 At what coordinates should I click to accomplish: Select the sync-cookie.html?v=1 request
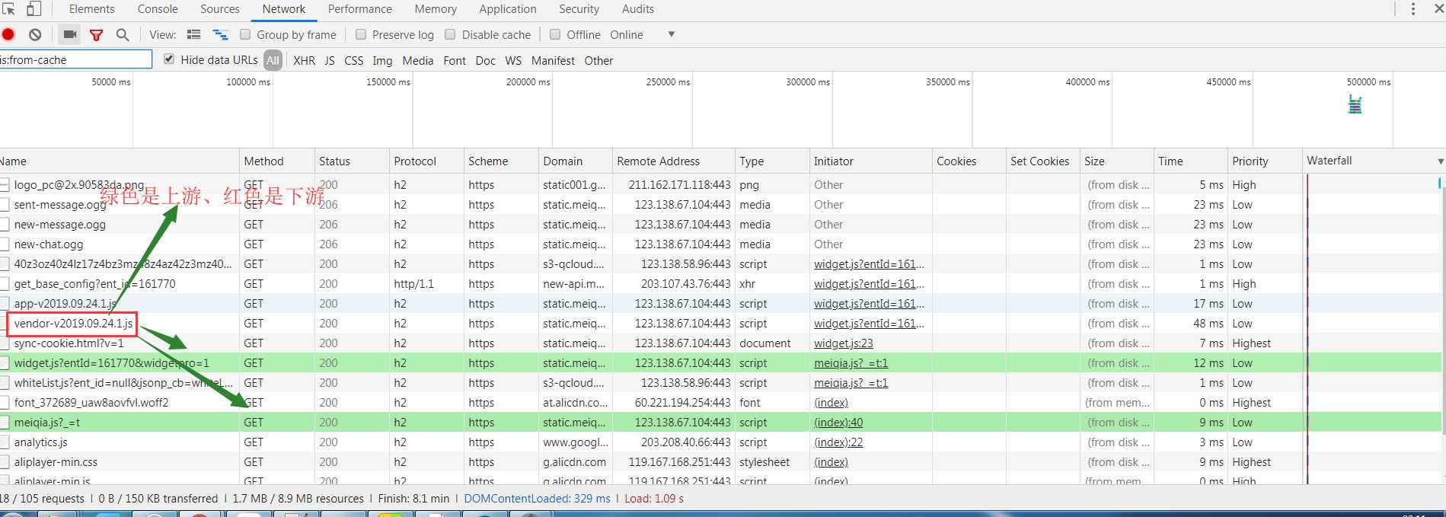tap(69, 343)
